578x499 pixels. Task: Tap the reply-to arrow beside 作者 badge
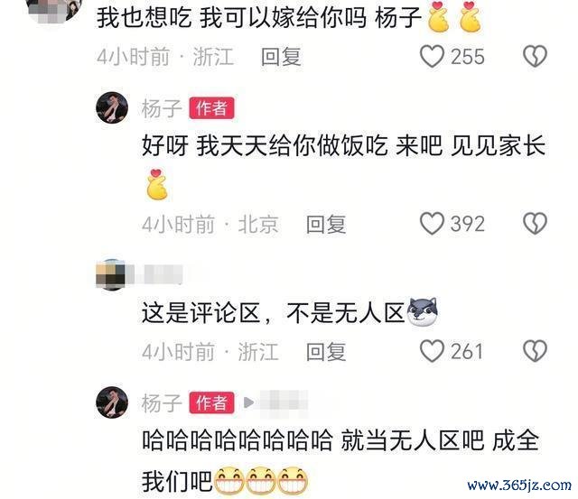tap(248, 402)
